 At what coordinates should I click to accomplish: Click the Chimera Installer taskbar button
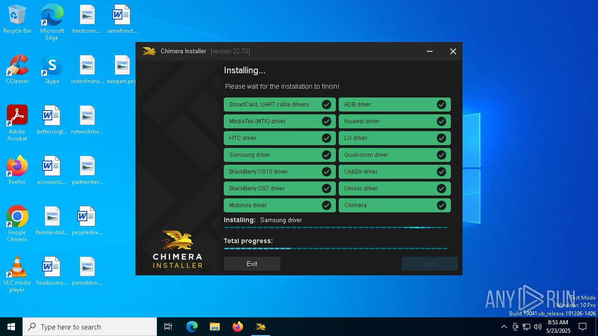pyautogui.click(x=261, y=327)
